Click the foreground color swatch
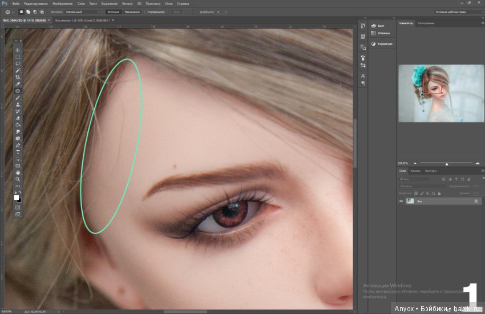485x314 pixels. tap(17, 198)
